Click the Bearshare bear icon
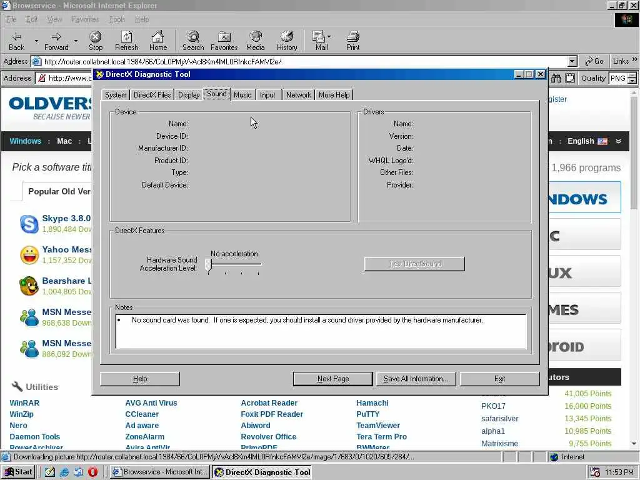This screenshot has height=480, width=640. 29,286
